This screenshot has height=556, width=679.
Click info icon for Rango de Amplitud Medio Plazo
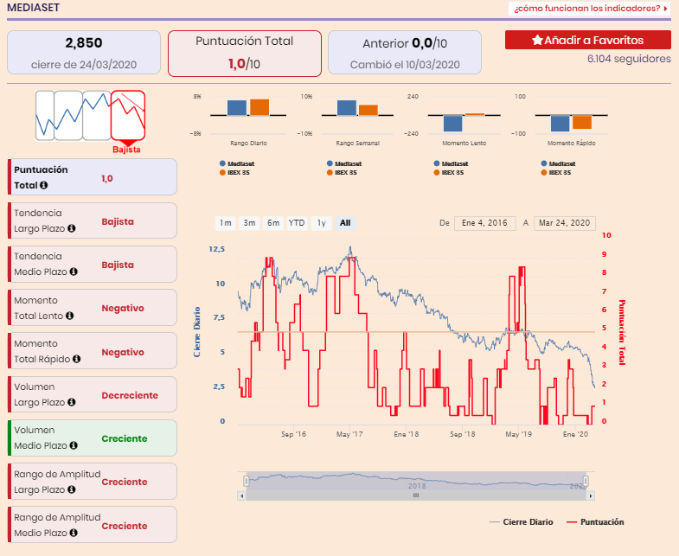pos(74,533)
